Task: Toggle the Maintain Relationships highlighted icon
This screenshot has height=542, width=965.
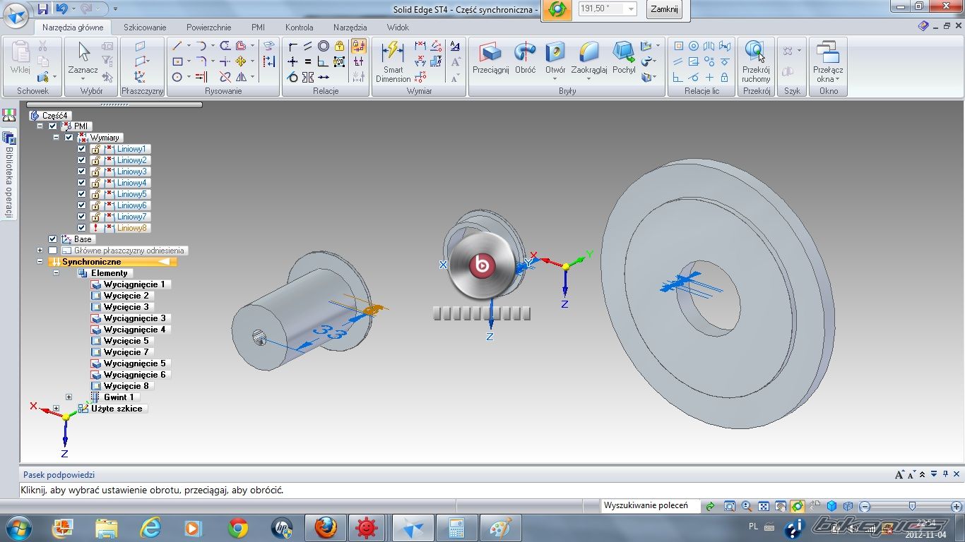Action: (x=358, y=46)
